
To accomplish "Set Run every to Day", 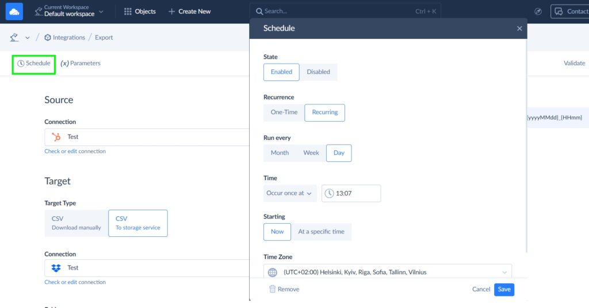I will click(x=339, y=153).
